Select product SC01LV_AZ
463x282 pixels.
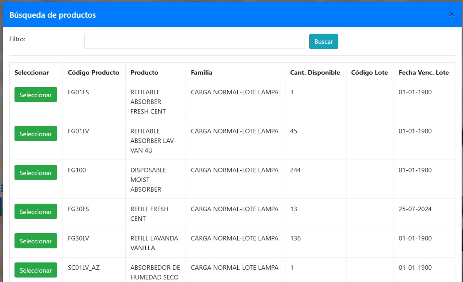click(x=36, y=270)
